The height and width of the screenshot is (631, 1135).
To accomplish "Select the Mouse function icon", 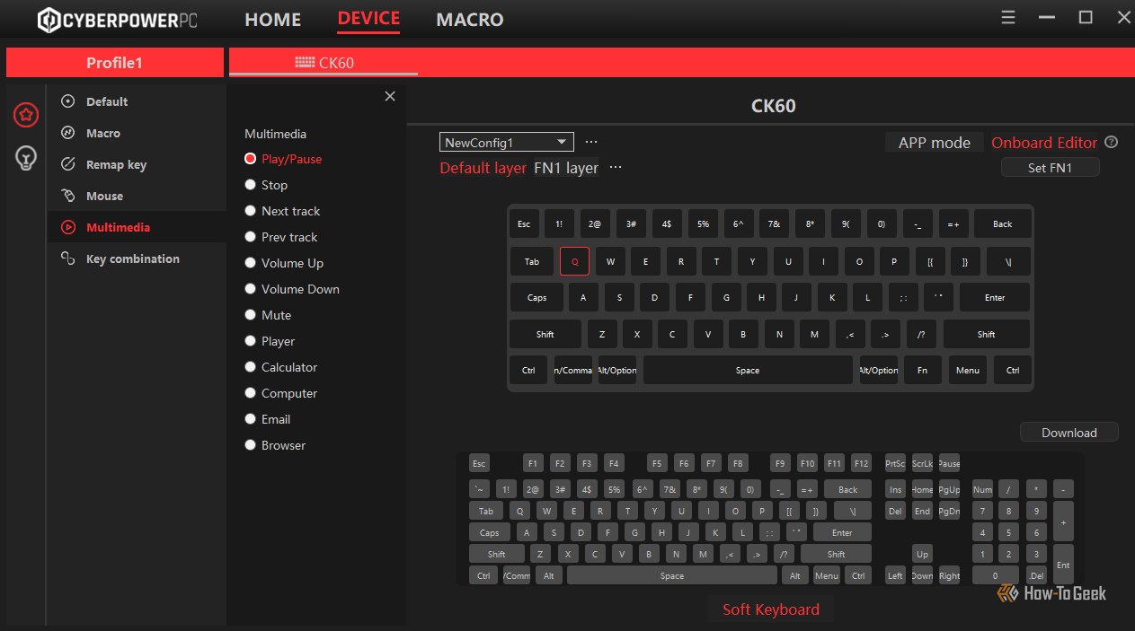I will click(67, 196).
